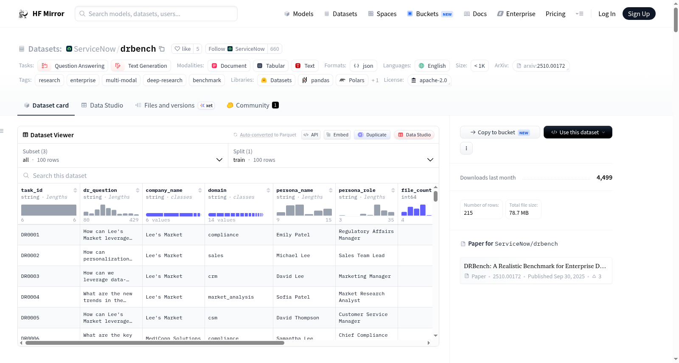Viewport: 679px width, 363px height.
Task: Sort by the domain column
Action: pos(268,190)
